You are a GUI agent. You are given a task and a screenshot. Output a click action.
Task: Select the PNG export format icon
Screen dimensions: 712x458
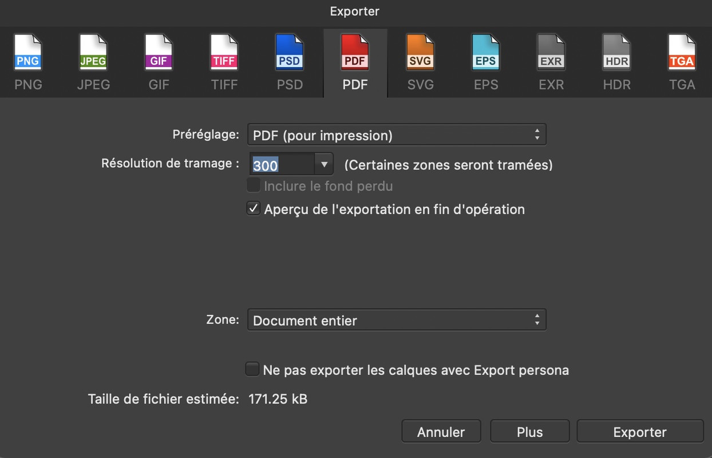click(x=28, y=53)
